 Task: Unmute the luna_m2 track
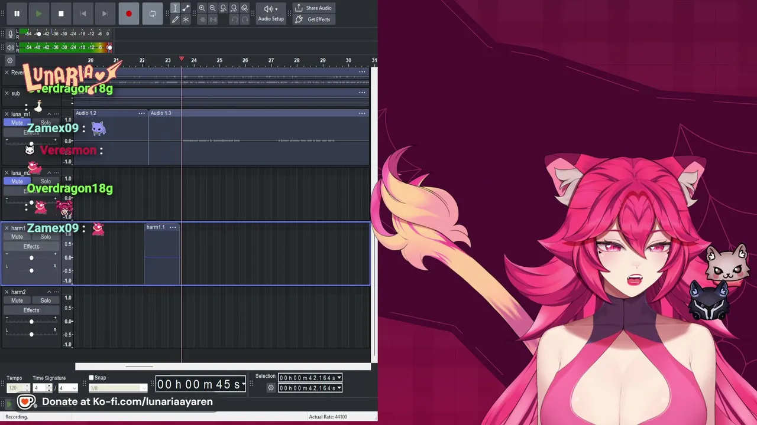point(17,181)
